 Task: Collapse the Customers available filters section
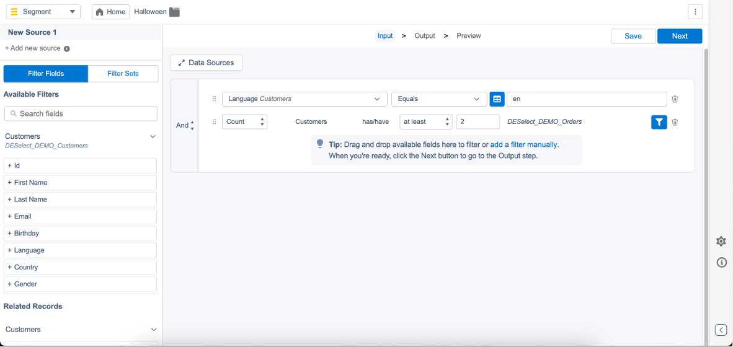tap(153, 136)
